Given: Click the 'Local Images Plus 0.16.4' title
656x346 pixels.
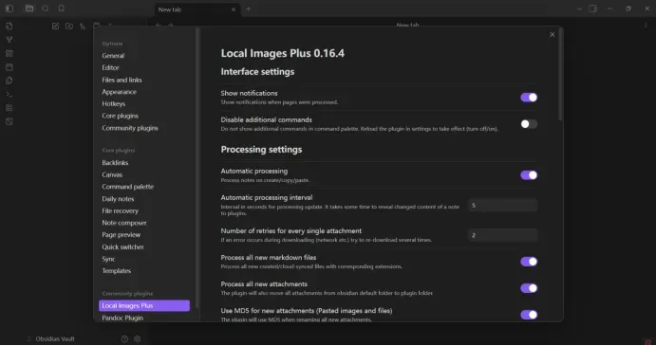Looking at the screenshot, I should coord(282,53).
